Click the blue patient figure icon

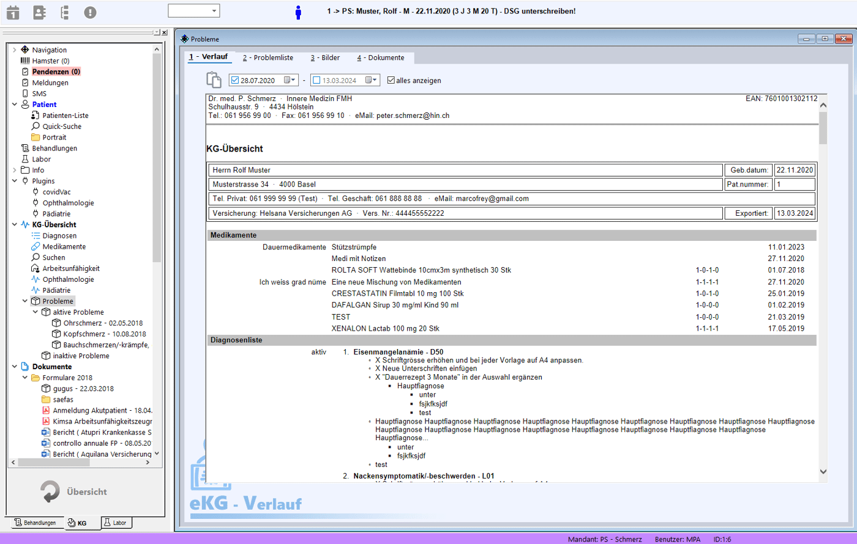click(x=298, y=12)
